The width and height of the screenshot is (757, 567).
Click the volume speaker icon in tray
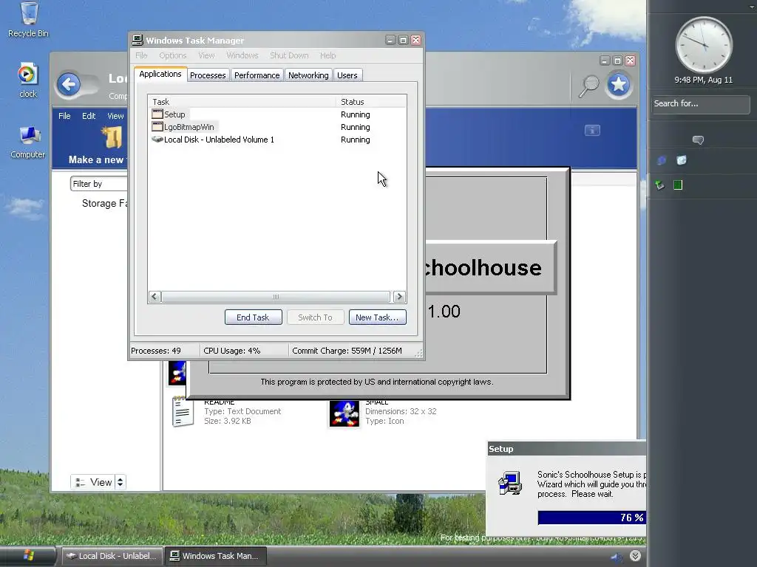coord(617,557)
